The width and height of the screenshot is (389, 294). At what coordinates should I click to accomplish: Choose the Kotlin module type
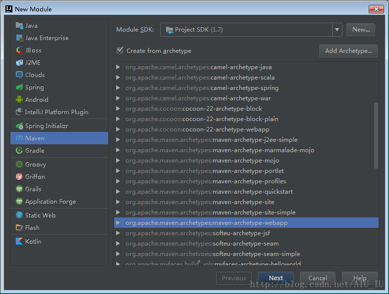(59, 241)
